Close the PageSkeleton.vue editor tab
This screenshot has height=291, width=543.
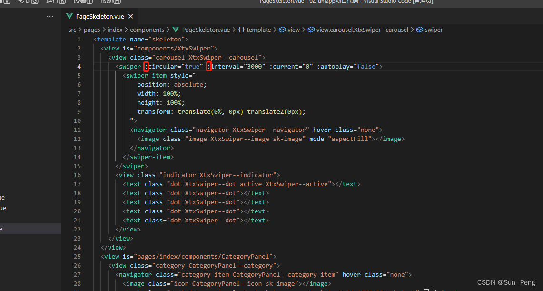coord(130,16)
